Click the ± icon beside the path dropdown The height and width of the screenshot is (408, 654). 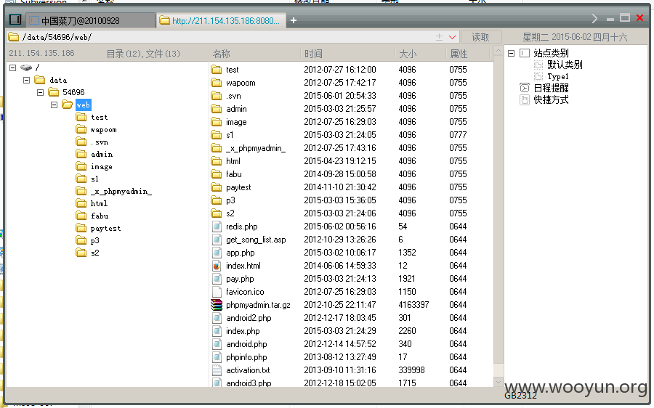pos(439,37)
